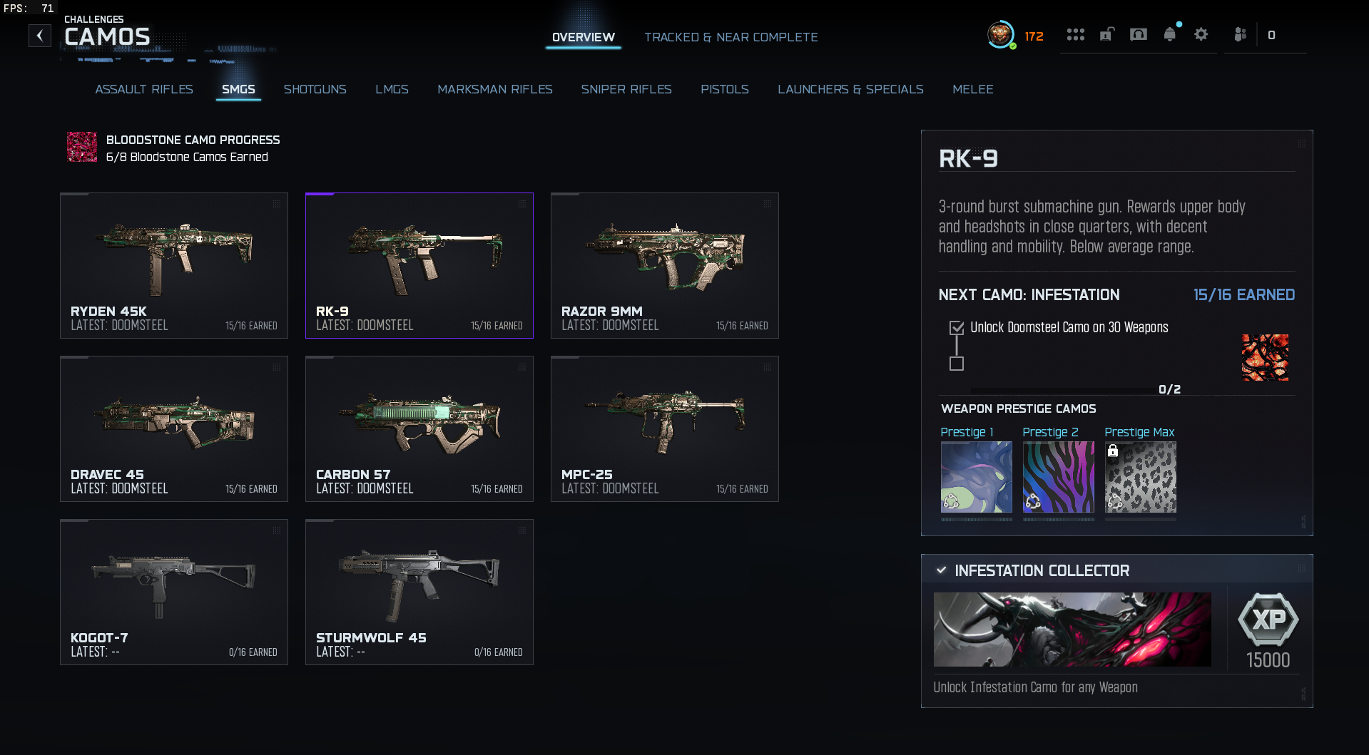Click the player emblem avatar

pos(1001,34)
